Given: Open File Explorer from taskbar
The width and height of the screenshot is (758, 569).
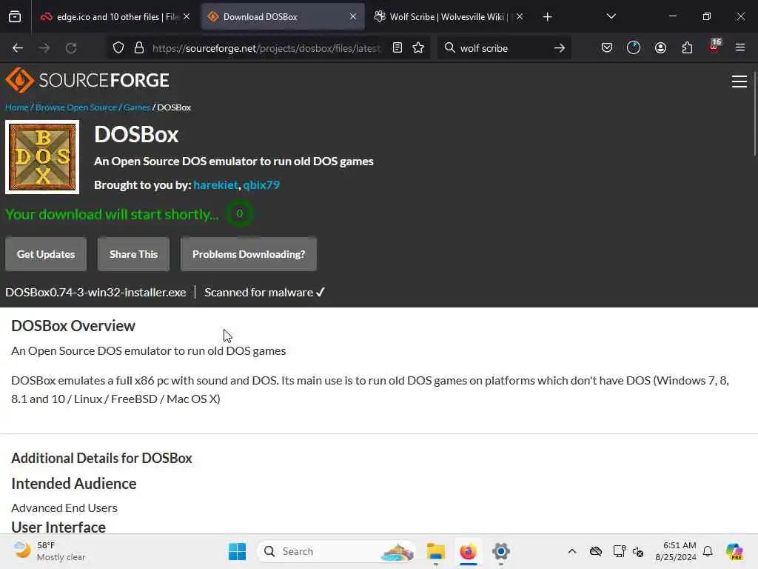Looking at the screenshot, I should coord(435,551).
